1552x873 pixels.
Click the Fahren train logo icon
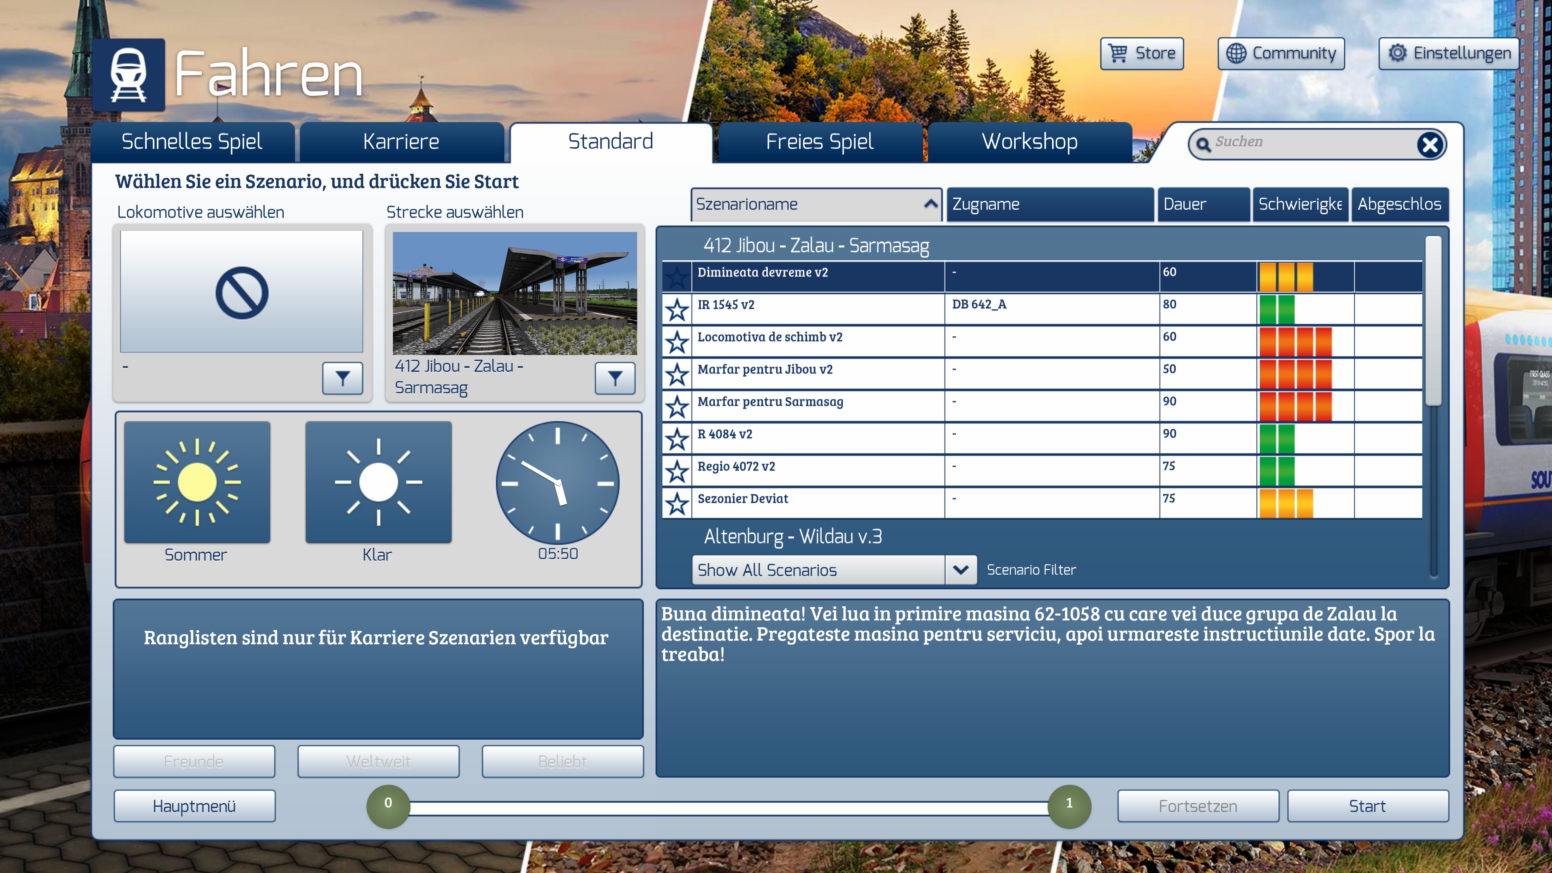(129, 75)
